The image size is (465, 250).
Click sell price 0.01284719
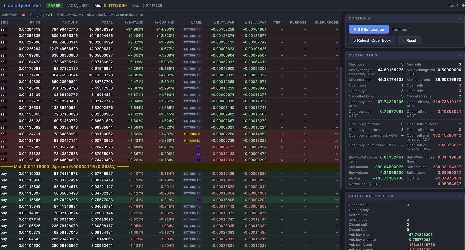(29, 29)
